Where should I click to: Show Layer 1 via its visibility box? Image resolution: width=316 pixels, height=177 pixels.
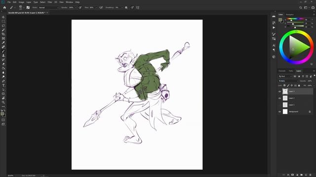[x=279, y=105]
